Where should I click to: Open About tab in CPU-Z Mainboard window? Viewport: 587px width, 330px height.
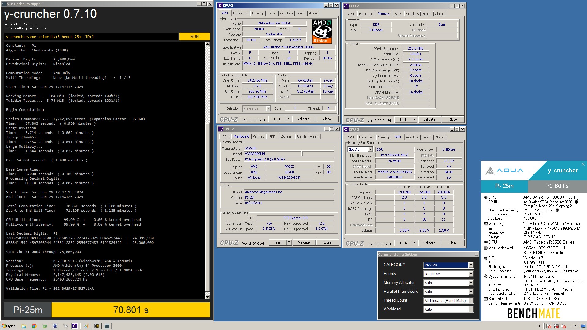coord(314,137)
